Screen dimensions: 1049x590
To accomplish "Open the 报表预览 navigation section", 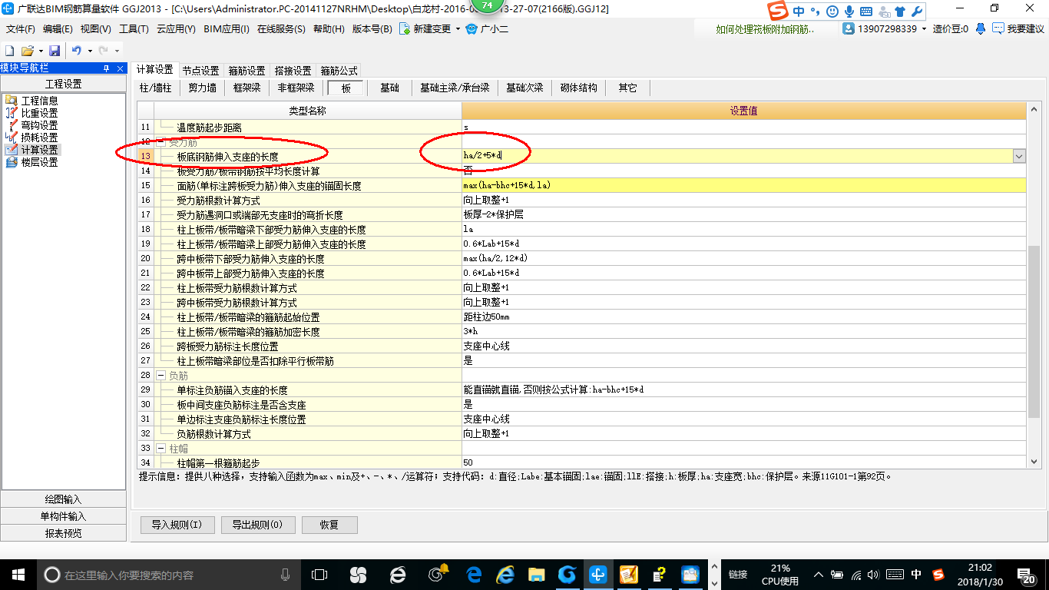I will [x=64, y=533].
